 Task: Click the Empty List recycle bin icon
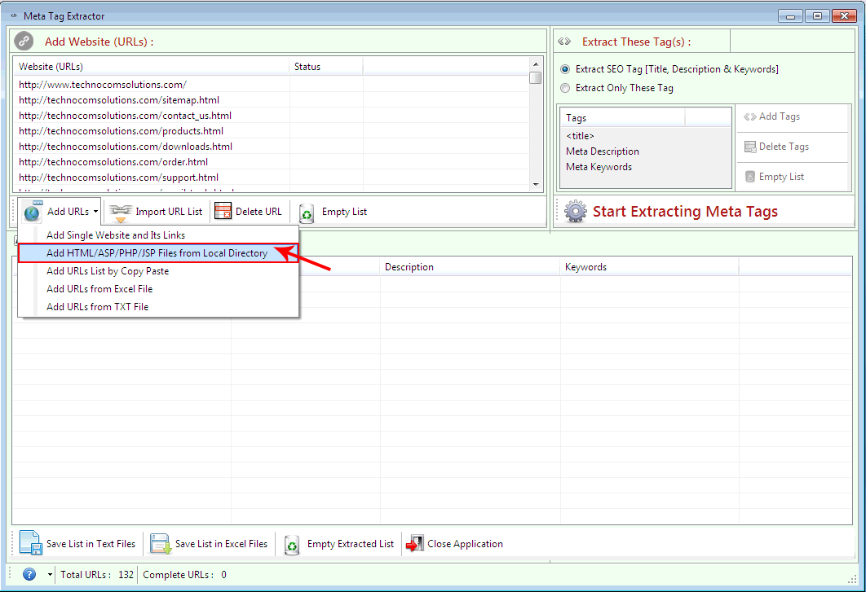pyautogui.click(x=307, y=213)
